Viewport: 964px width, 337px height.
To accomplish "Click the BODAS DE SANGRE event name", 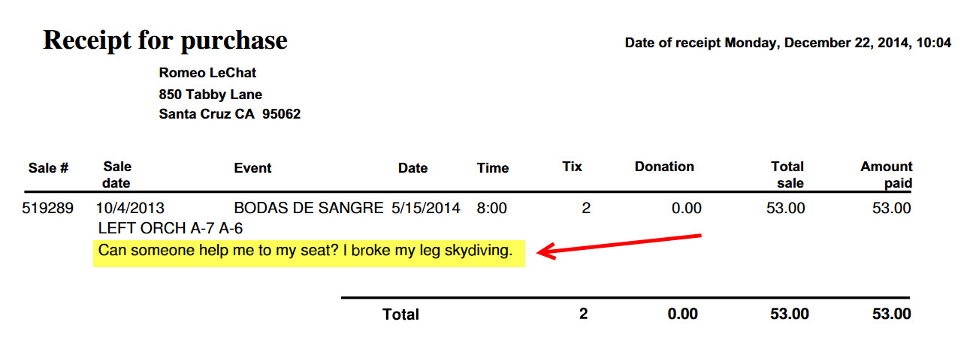I will [309, 208].
